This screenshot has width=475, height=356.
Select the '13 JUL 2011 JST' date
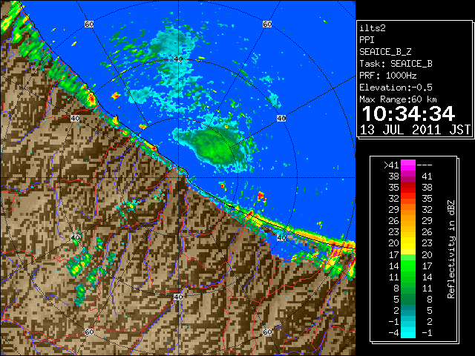(415, 130)
